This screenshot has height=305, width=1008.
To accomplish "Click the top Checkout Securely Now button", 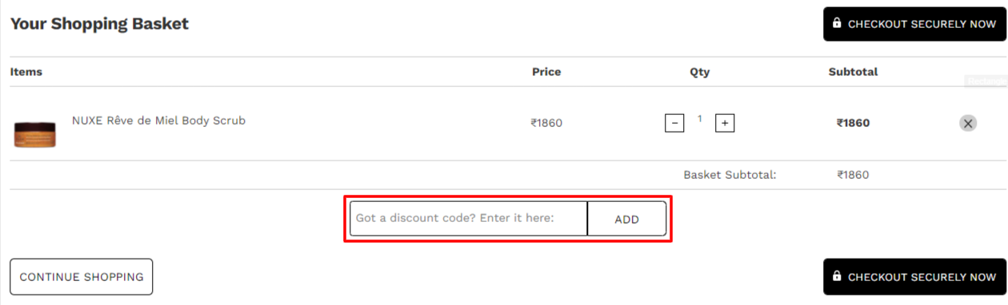I will pos(914,24).
